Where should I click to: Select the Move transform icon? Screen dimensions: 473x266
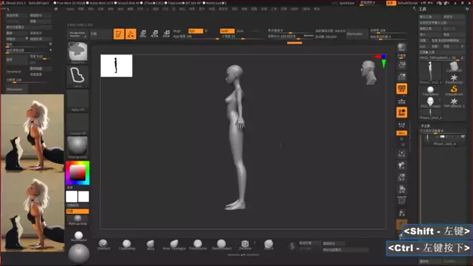[143, 34]
